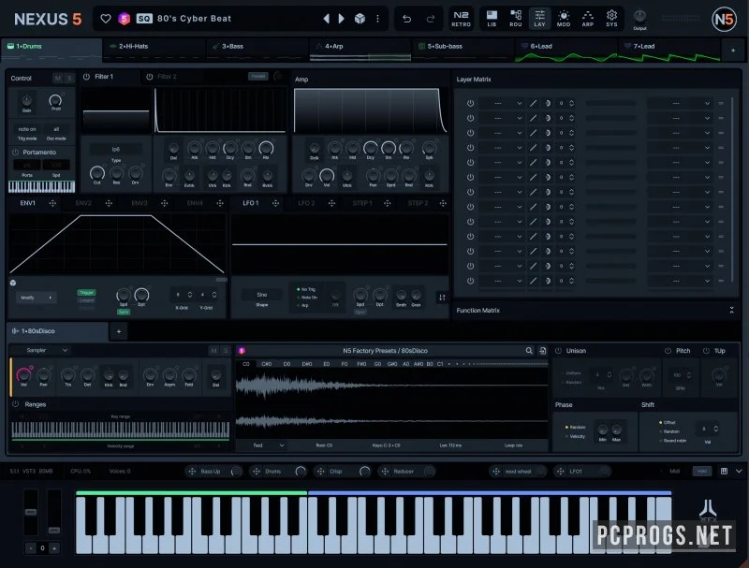
Task: Click the undo arrow
Action: tap(406, 19)
